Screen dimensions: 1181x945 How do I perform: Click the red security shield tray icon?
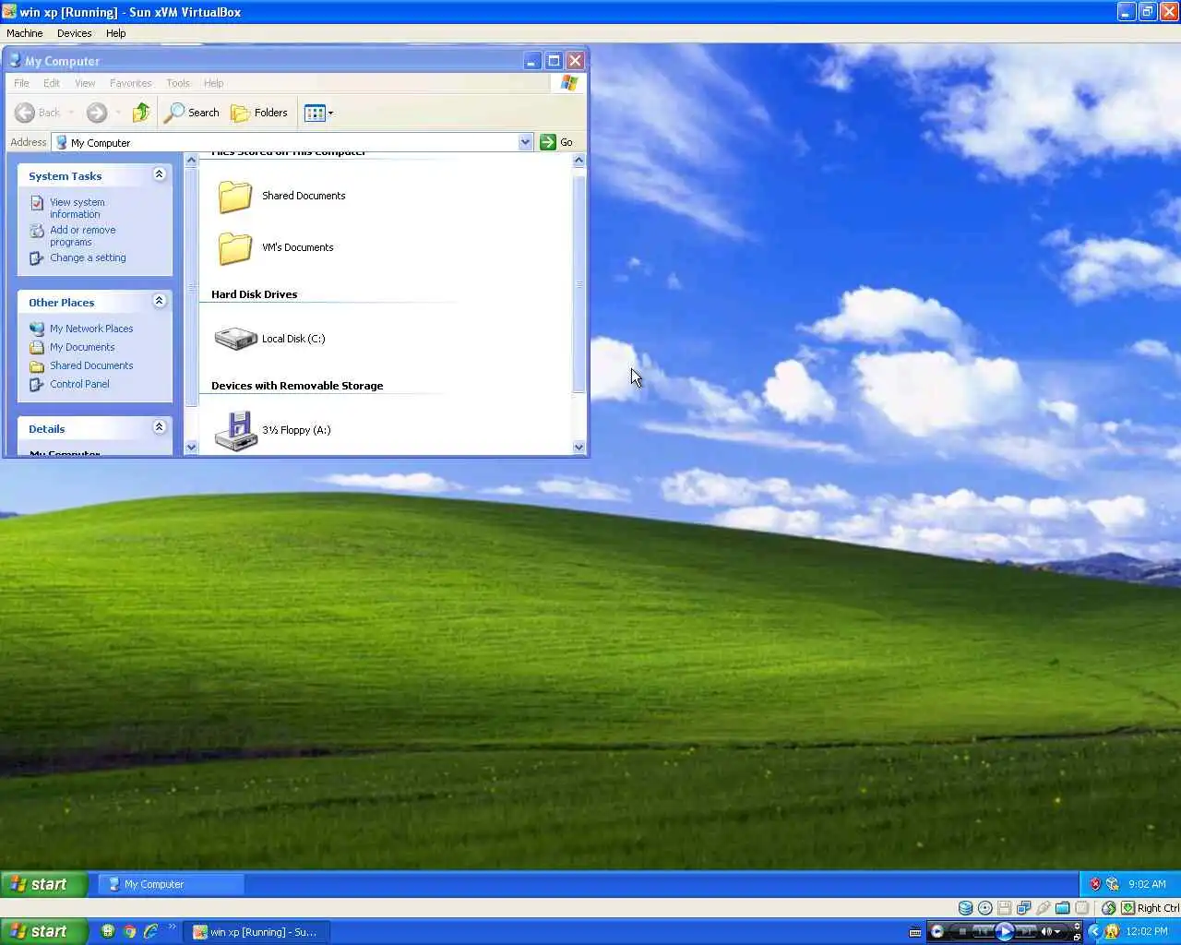[x=1095, y=884]
